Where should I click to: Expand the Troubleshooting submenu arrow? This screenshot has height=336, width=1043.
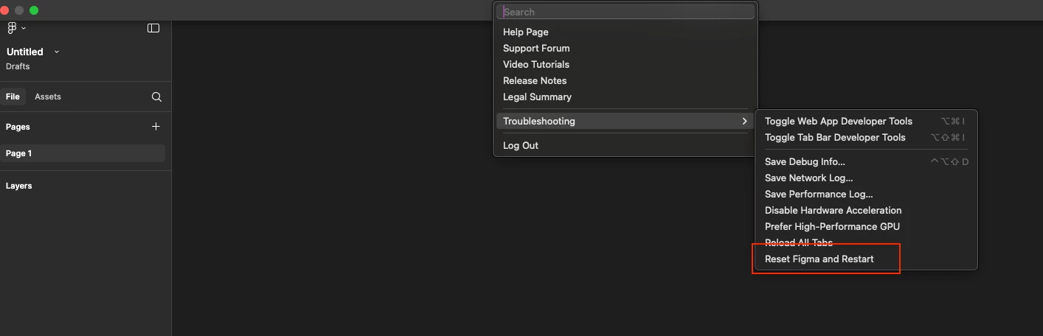coord(745,121)
